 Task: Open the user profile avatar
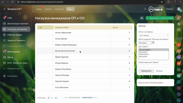pyautogui.click(x=179, y=9)
